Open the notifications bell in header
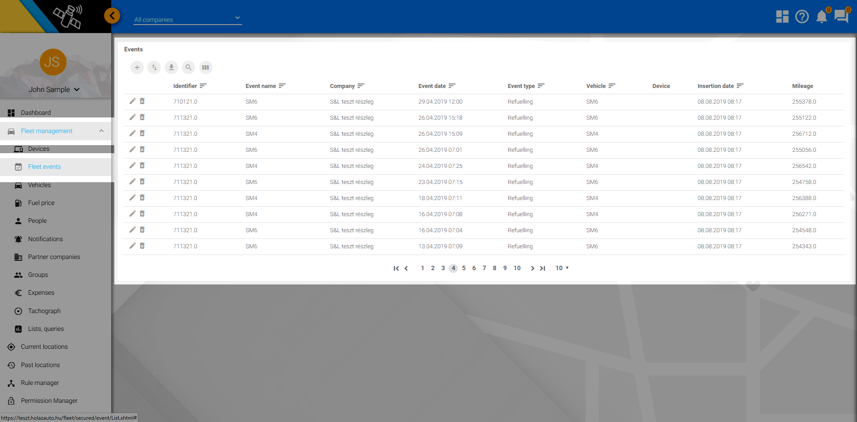This screenshot has width=857, height=422. point(821,17)
